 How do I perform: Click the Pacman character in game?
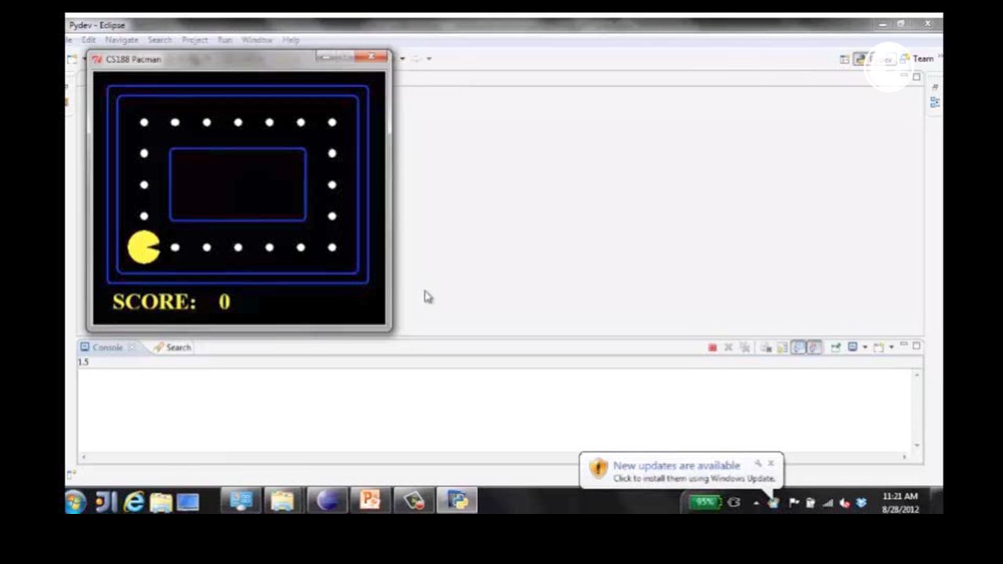pyautogui.click(x=143, y=248)
